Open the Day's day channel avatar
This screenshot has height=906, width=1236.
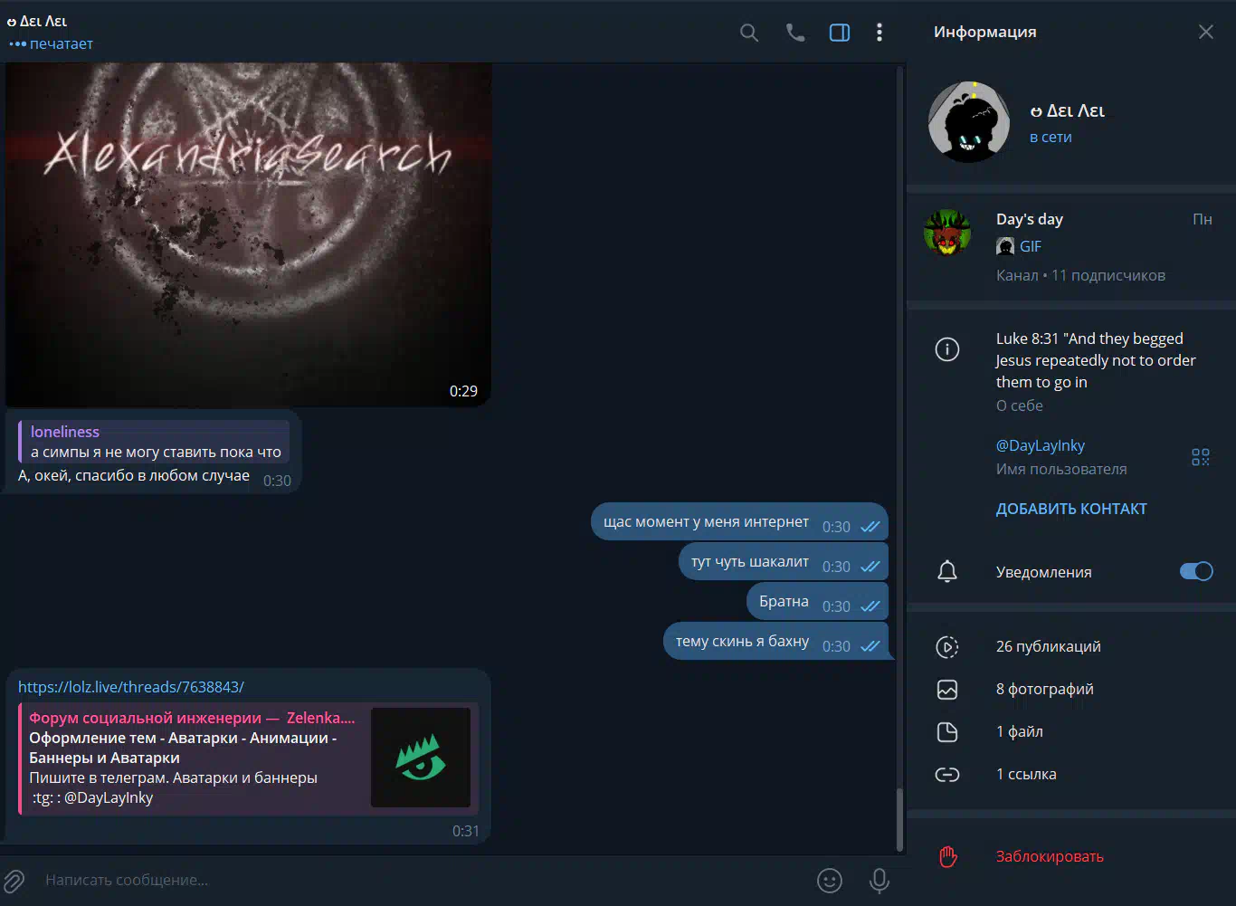[947, 233]
